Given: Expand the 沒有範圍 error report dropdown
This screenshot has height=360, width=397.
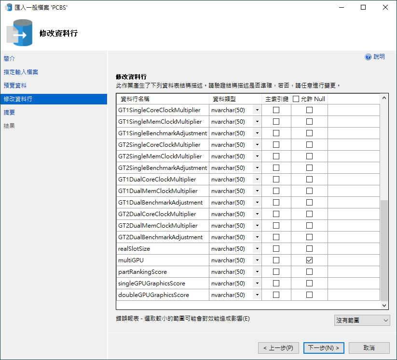Looking at the screenshot, I should click(x=385, y=320).
